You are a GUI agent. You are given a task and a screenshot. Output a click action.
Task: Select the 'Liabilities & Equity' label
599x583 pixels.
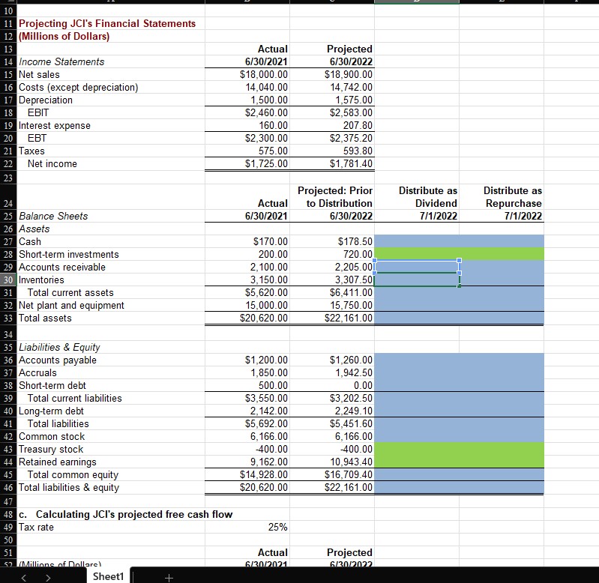pyautogui.click(x=59, y=347)
